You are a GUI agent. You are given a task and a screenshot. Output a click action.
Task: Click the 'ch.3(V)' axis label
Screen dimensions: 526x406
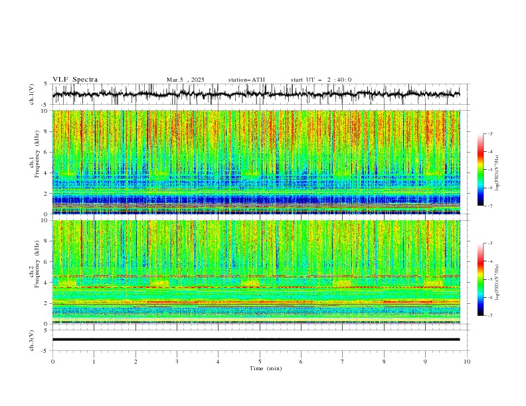[32, 340]
